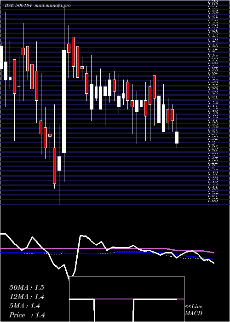Click the BSE 506184 chart title
This screenshot has height=322, width=230.
tap(18, 6)
